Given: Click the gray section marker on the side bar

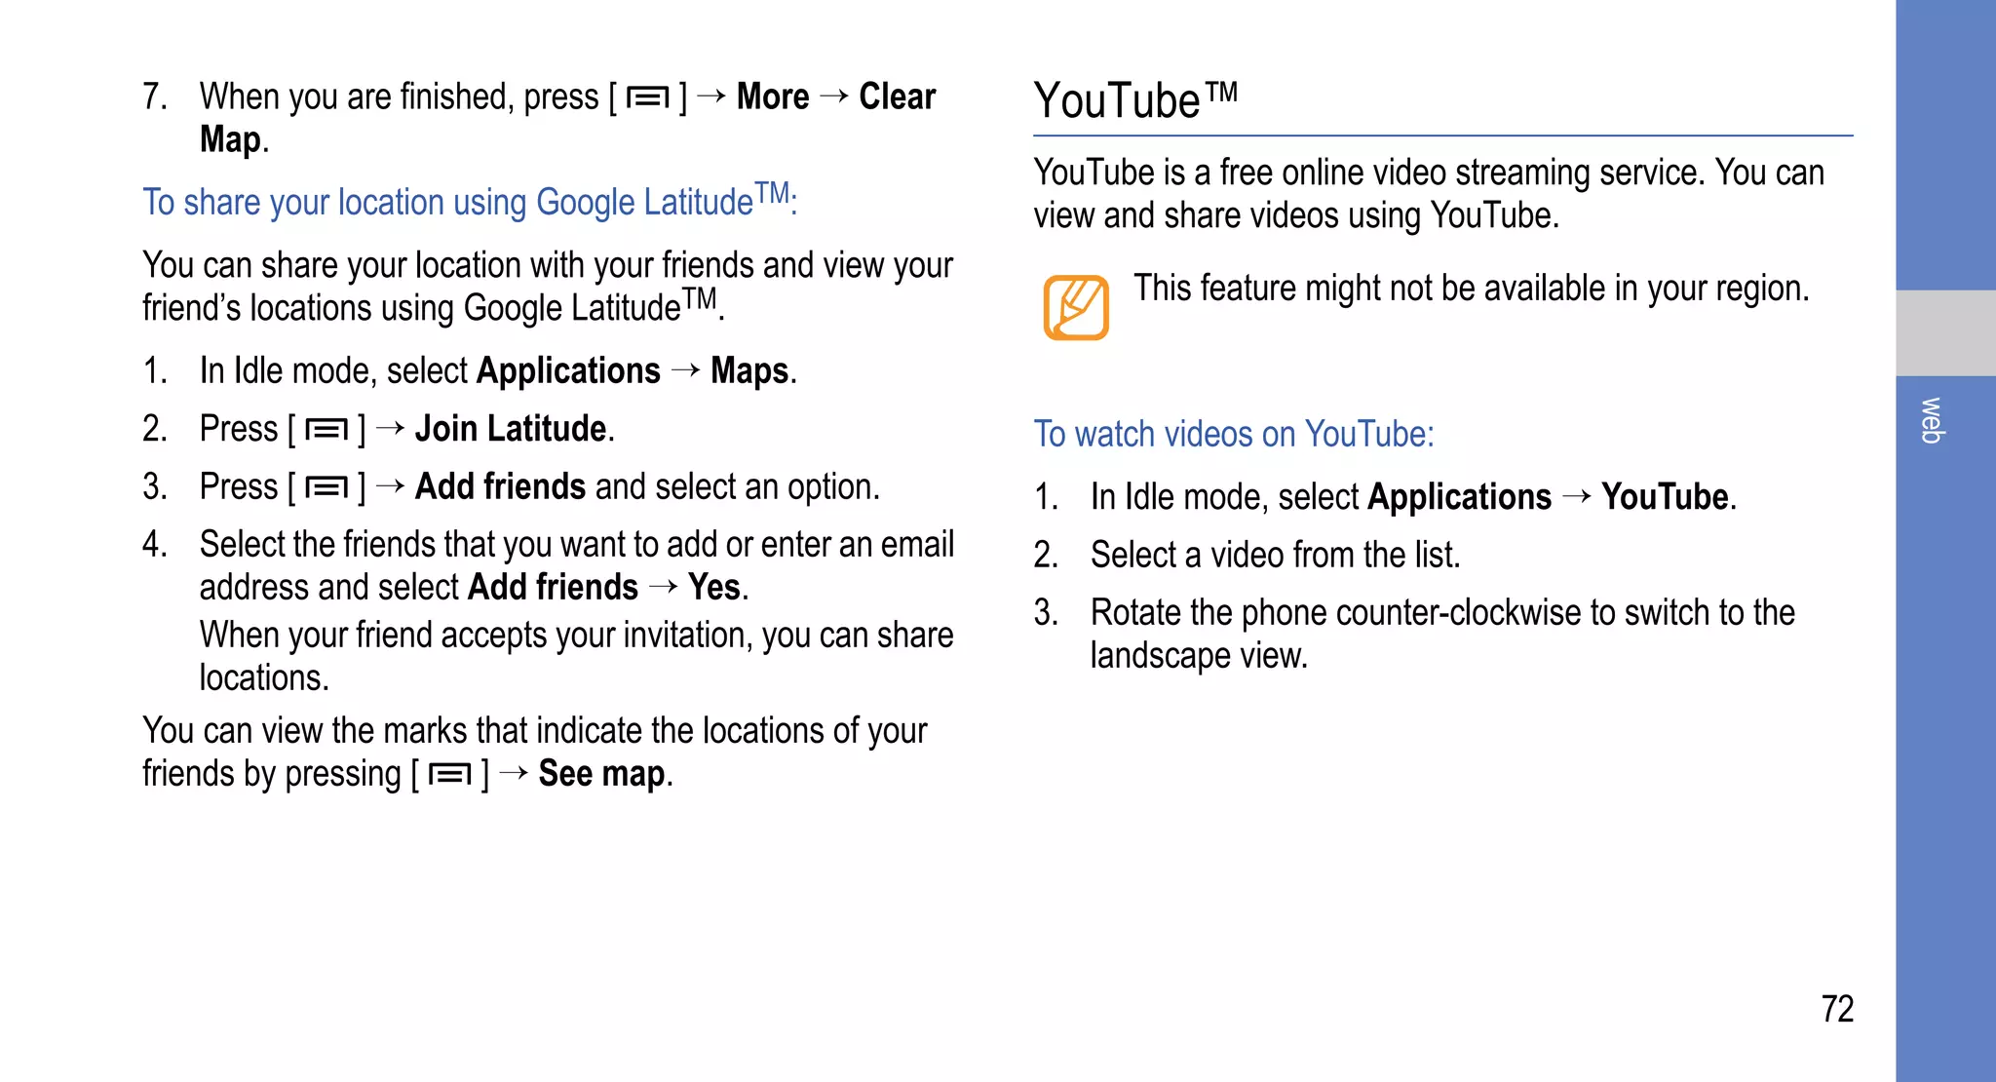Looking at the screenshot, I should pos(1945,332).
